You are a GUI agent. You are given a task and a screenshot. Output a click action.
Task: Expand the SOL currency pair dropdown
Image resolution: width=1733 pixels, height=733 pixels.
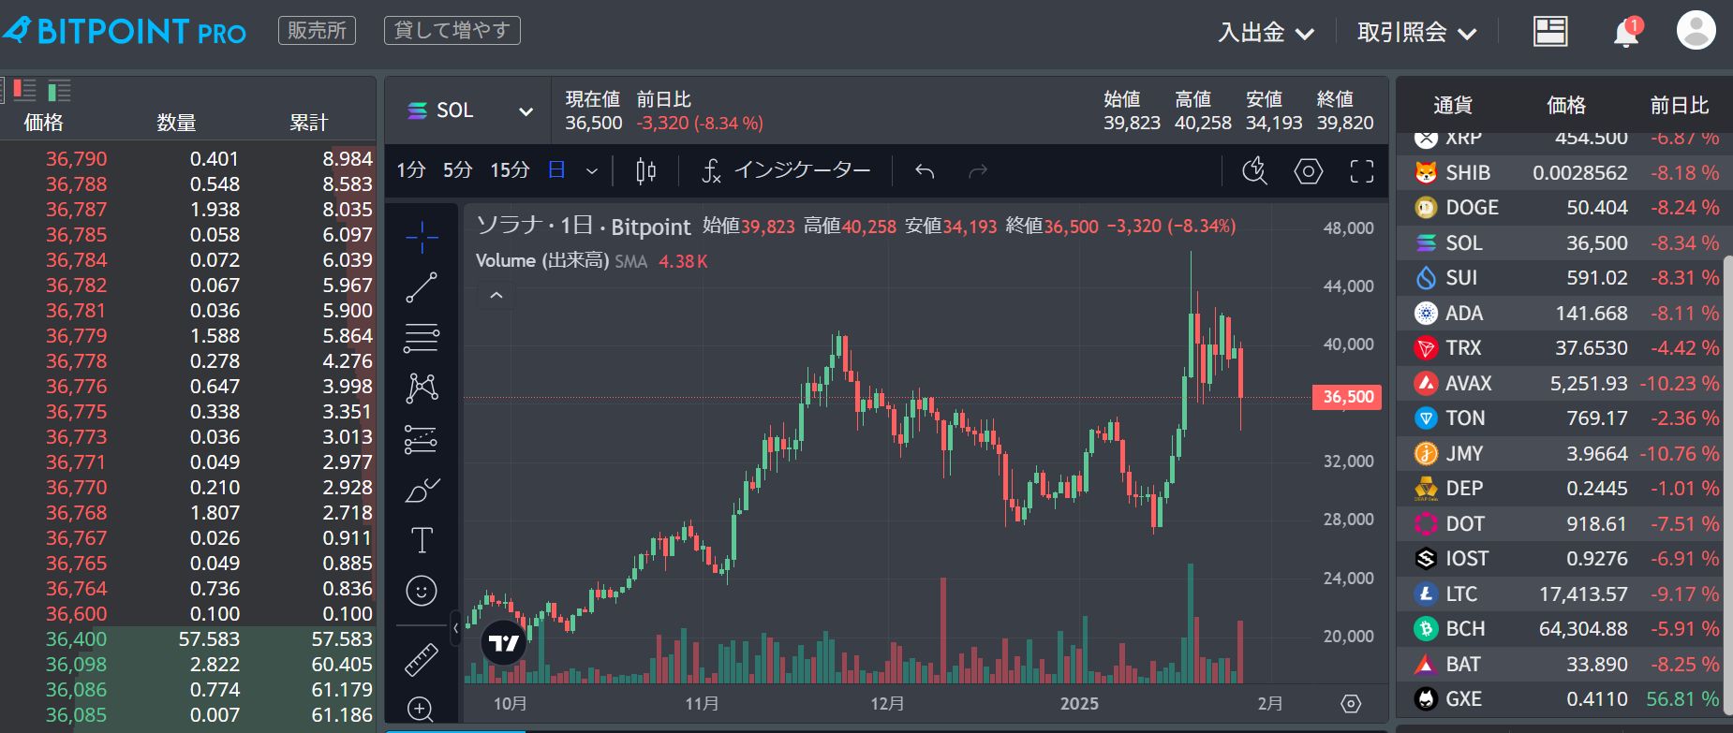[x=526, y=111]
